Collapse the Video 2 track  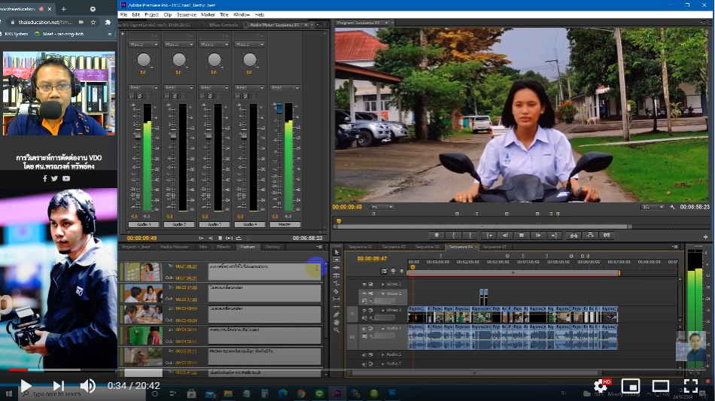click(x=382, y=293)
